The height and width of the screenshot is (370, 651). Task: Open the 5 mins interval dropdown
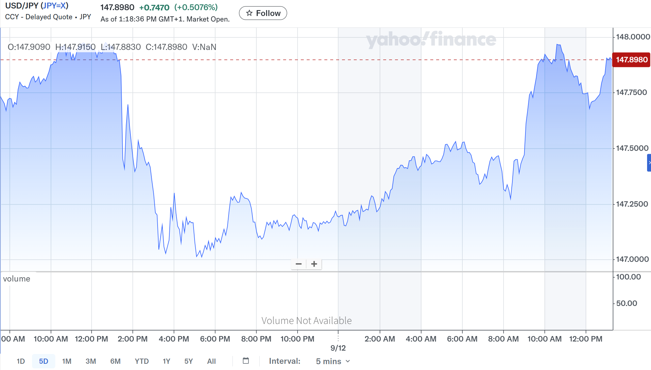[333, 361]
